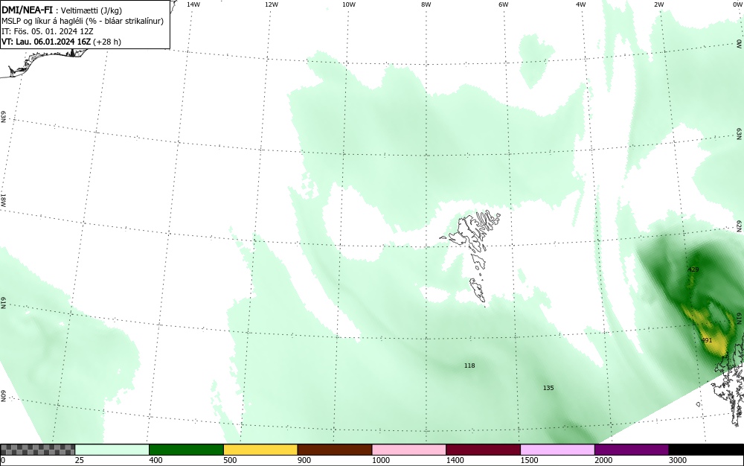This screenshot has width=744, height=466.
Task: Click the legend scale value 400
Action: [x=155, y=460]
